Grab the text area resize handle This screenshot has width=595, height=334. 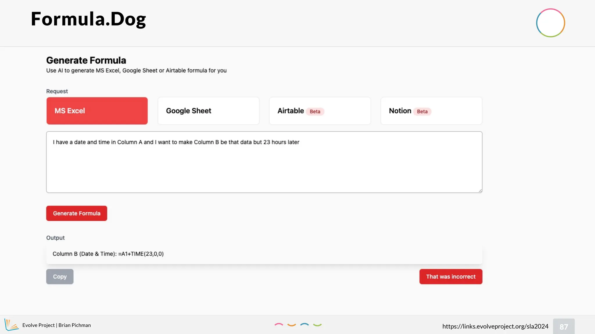coord(480,190)
